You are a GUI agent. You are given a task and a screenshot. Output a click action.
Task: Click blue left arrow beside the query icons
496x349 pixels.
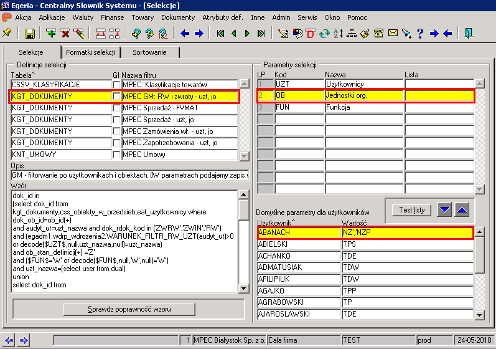tap(185, 33)
